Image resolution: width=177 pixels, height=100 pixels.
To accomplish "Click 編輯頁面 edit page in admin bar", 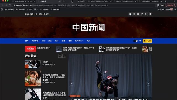I will 55,9.
